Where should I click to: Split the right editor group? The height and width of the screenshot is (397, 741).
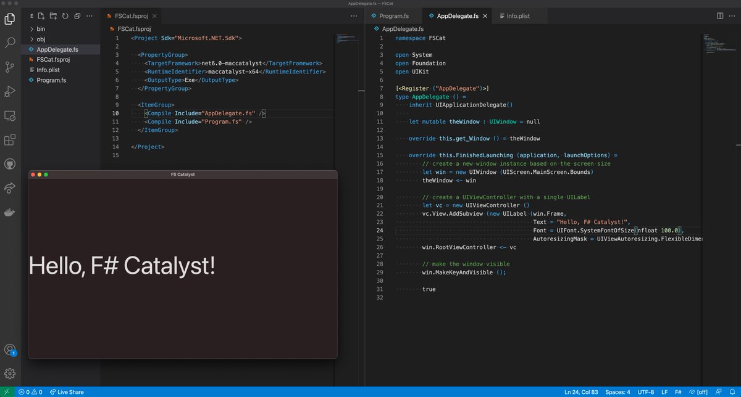(720, 15)
